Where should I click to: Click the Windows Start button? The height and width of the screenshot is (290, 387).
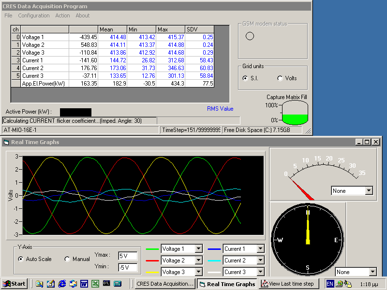[14, 284]
